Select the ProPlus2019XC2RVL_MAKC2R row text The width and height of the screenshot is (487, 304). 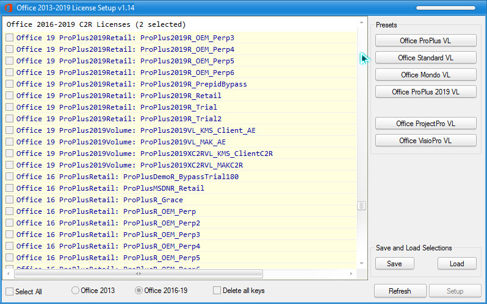pos(129,165)
